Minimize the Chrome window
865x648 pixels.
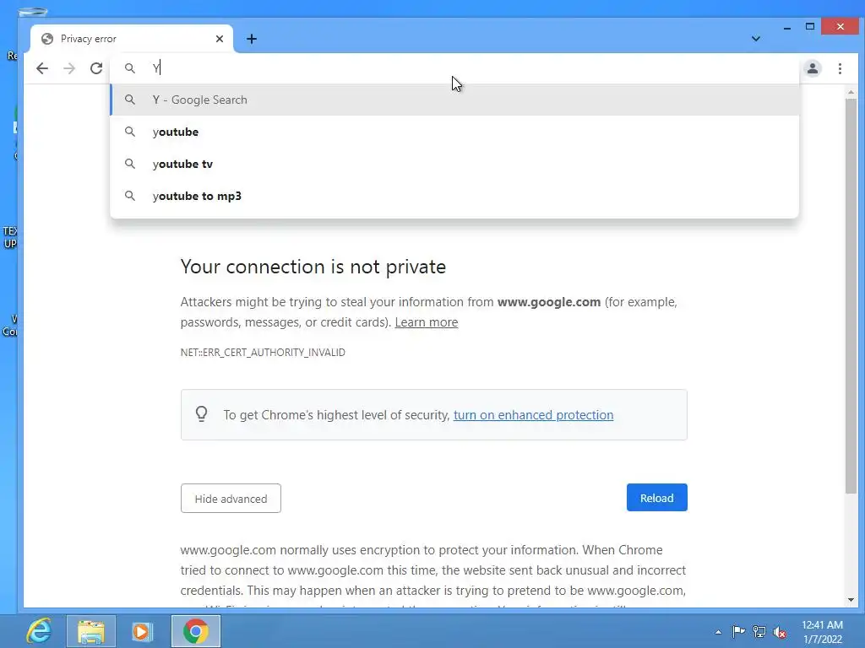click(x=787, y=27)
